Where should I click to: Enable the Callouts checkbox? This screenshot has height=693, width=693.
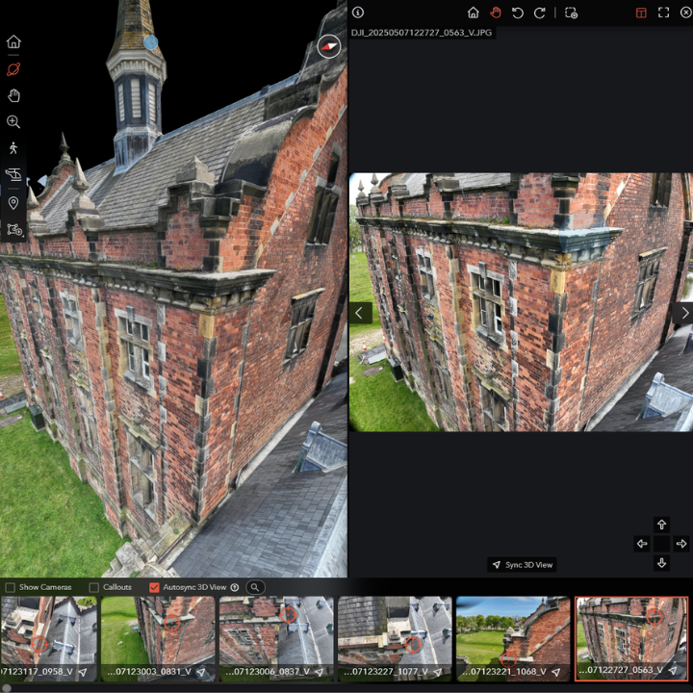[93, 587]
